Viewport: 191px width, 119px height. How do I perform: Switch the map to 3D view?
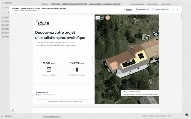tap(102, 18)
